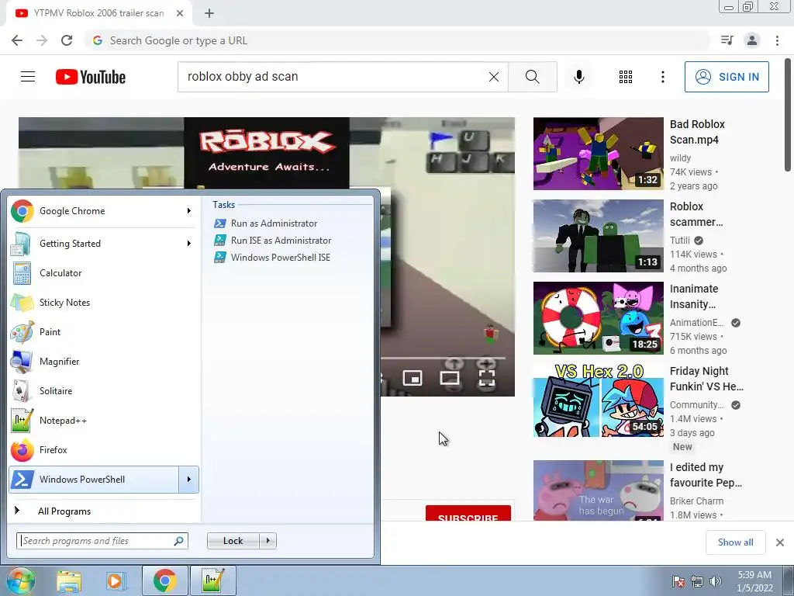This screenshot has height=596, width=794.
Task: Open Chrome media control icon
Action: point(727,40)
